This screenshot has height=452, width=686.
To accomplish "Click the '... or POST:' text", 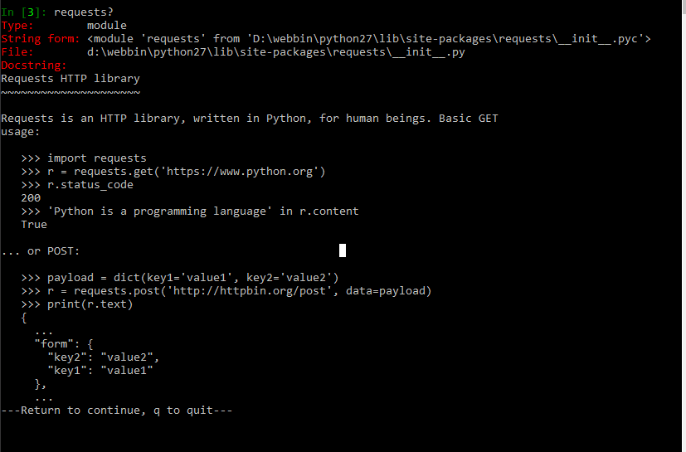I will tap(41, 251).
